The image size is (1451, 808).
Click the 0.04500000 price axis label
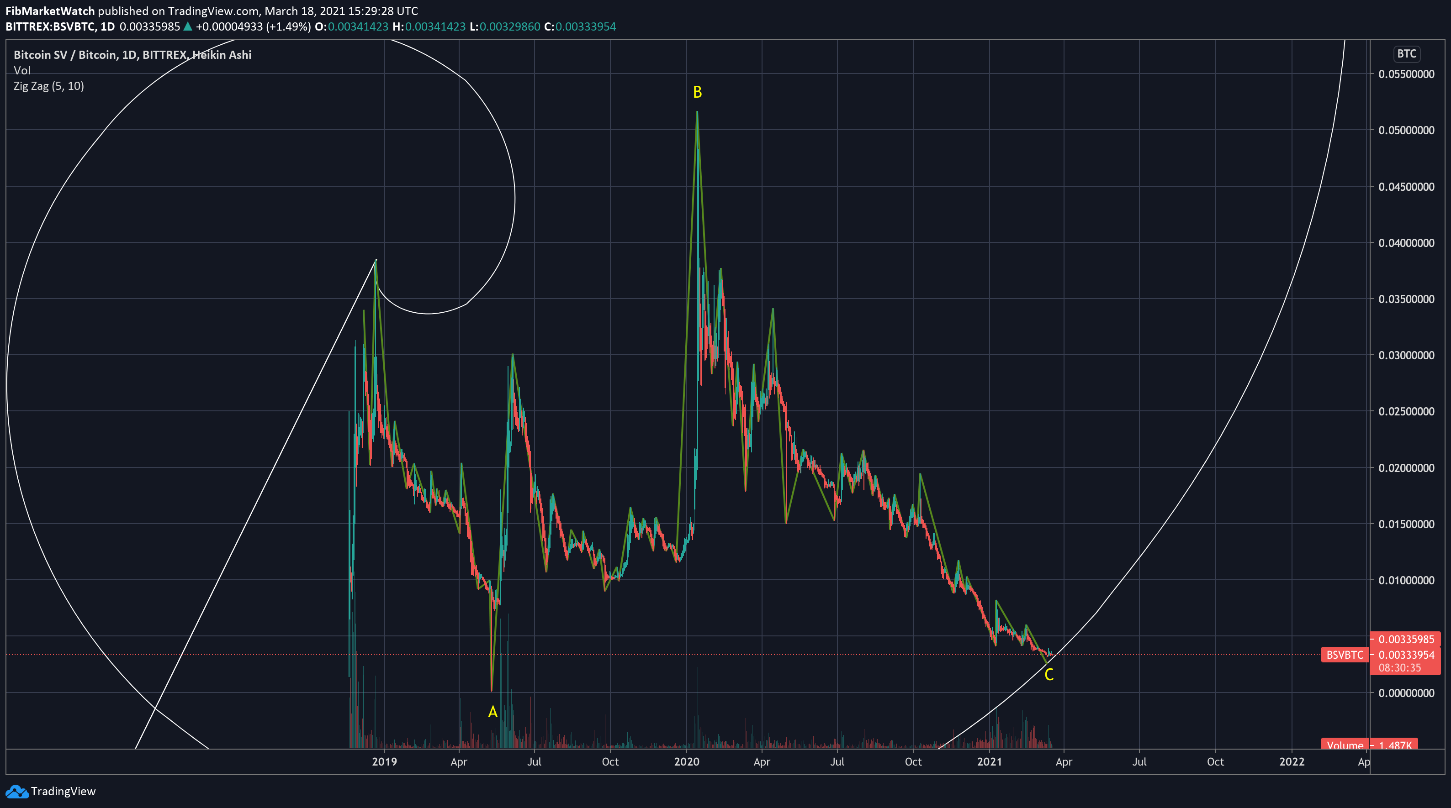coord(1407,187)
